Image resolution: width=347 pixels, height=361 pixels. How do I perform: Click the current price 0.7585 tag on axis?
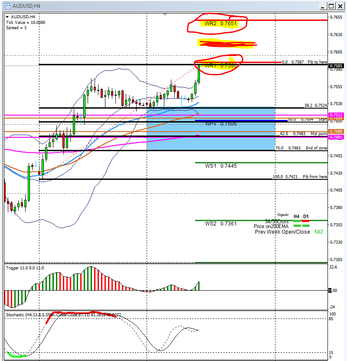pyautogui.click(x=337, y=66)
